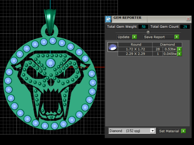Select the large center gem on pendant forehead
The height and width of the screenshot is (145, 194).
coord(51,63)
